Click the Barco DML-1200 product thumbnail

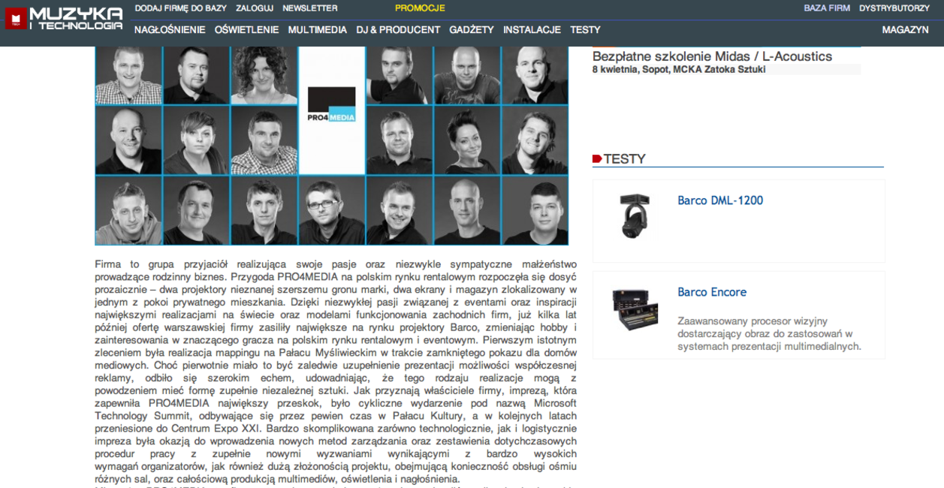[x=635, y=217]
